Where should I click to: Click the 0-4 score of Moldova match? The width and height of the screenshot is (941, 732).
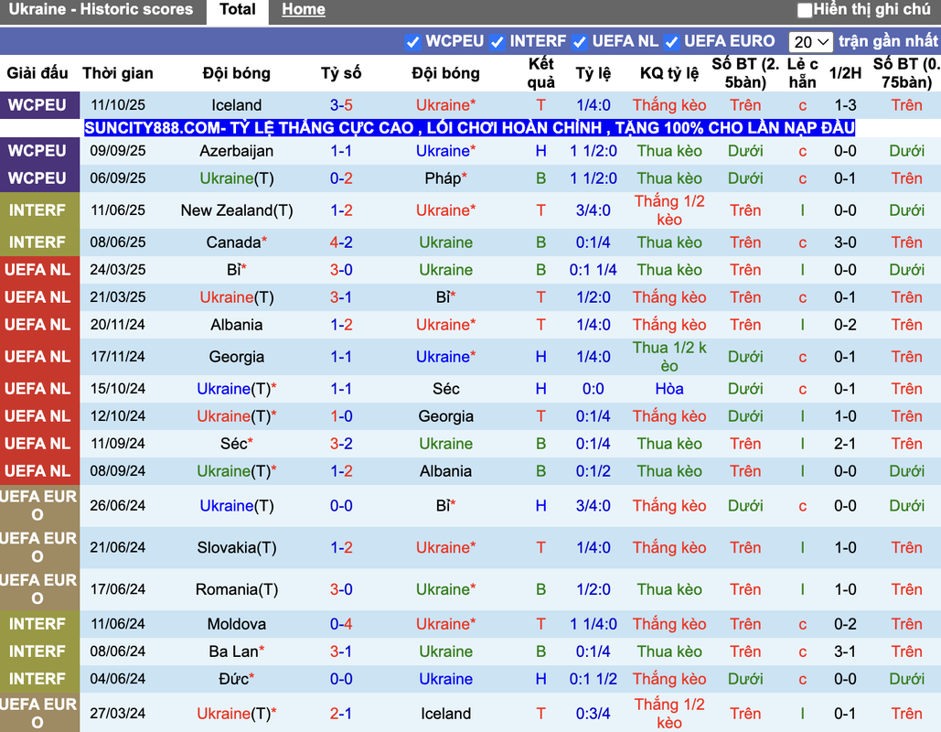point(341,624)
